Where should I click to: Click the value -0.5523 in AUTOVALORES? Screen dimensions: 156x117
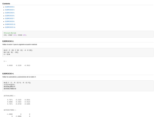coord(27,102)
